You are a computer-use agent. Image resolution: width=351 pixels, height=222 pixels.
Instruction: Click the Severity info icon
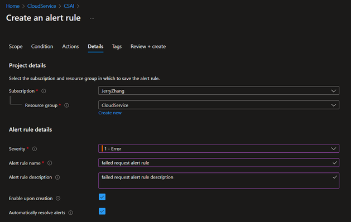[x=35, y=149]
